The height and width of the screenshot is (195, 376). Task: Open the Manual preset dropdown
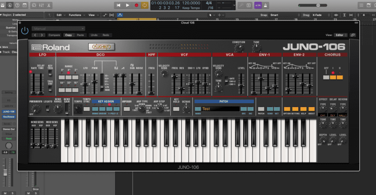[x=58, y=29]
